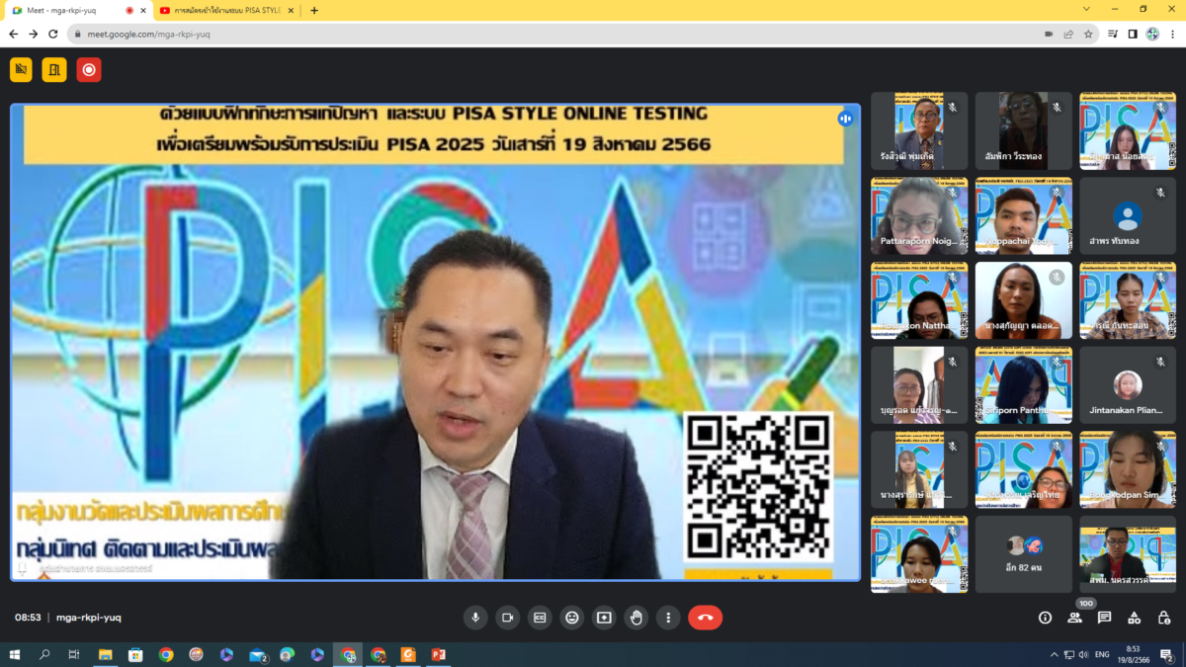Screen dimensions: 1186x667
Task: Click the mga-rkpi-yuq meeting code text
Action: (x=89, y=618)
